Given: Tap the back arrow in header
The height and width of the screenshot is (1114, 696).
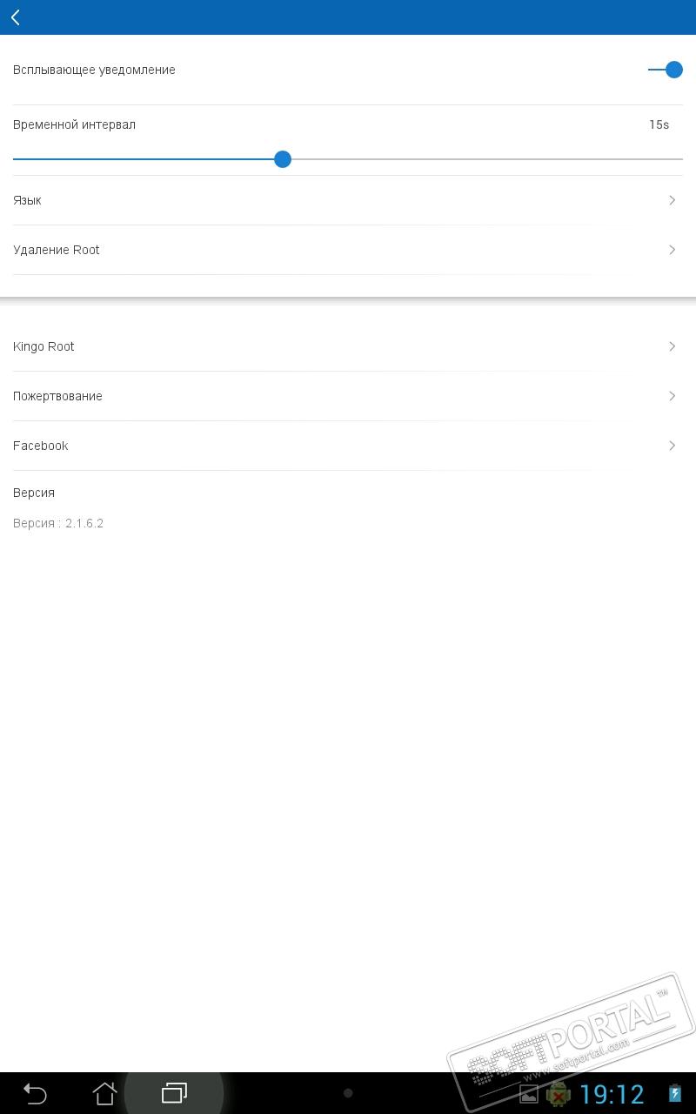Looking at the screenshot, I should point(16,17).
